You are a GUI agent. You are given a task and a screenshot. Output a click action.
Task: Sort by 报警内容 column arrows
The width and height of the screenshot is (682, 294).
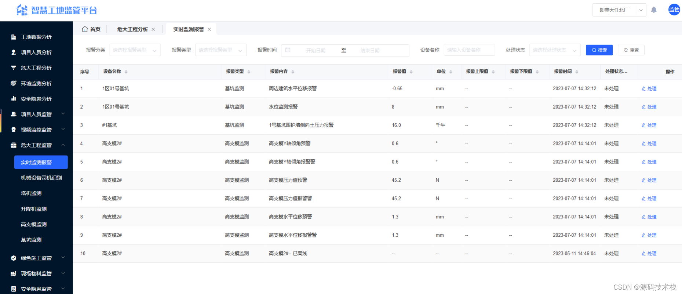(293, 72)
